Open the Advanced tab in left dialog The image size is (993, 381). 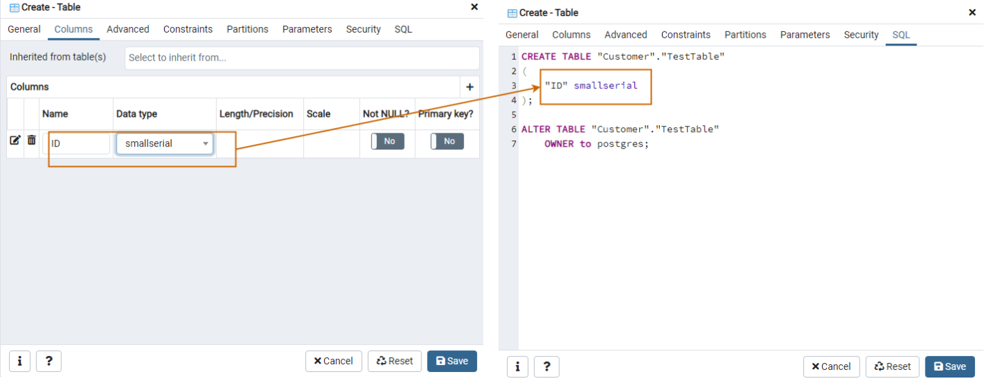[128, 29]
